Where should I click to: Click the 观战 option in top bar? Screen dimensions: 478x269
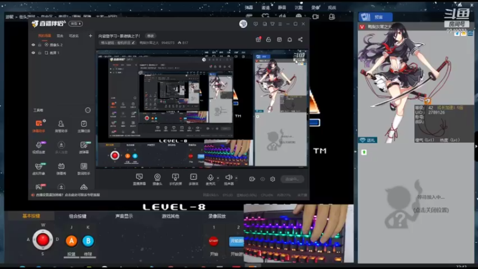[x=332, y=7]
